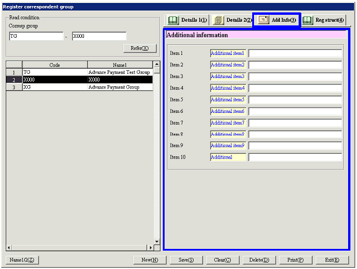Click the Corresp group start field containing TG
This screenshot has height=269, width=357.
pyautogui.click(x=36, y=36)
